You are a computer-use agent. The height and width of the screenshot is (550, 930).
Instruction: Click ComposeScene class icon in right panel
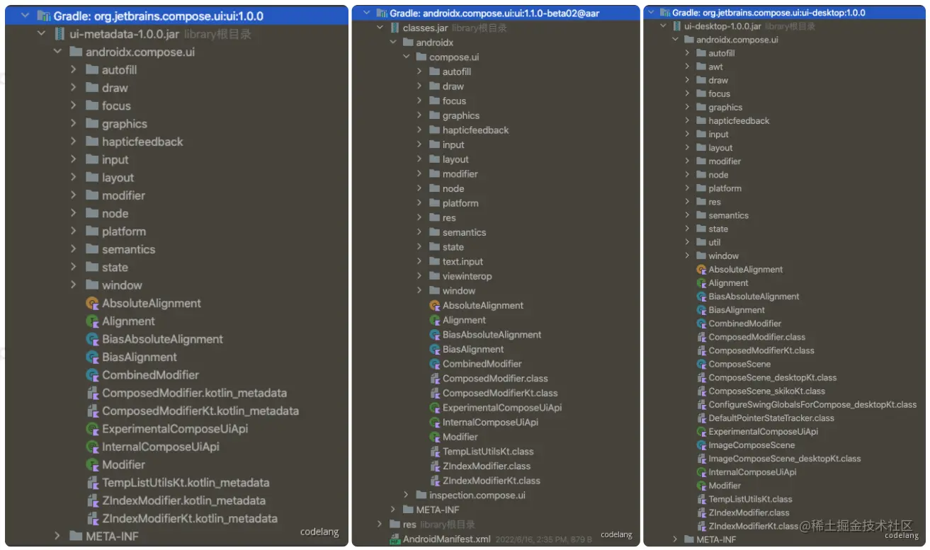701,365
